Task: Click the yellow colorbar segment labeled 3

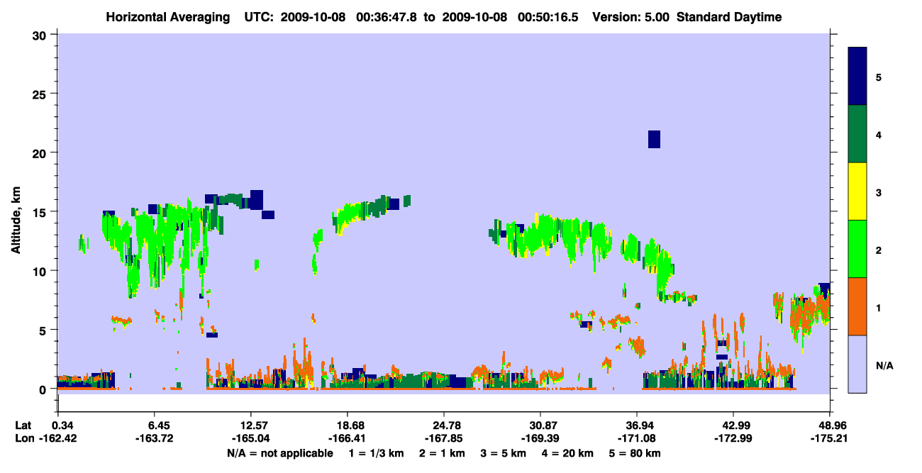Action: coord(857,191)
